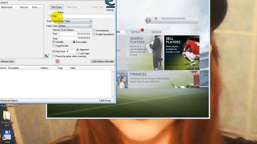Toggle the Fast Scan checkbox
257x144 pixels.
pyautogui.click(x=53, y=51)
